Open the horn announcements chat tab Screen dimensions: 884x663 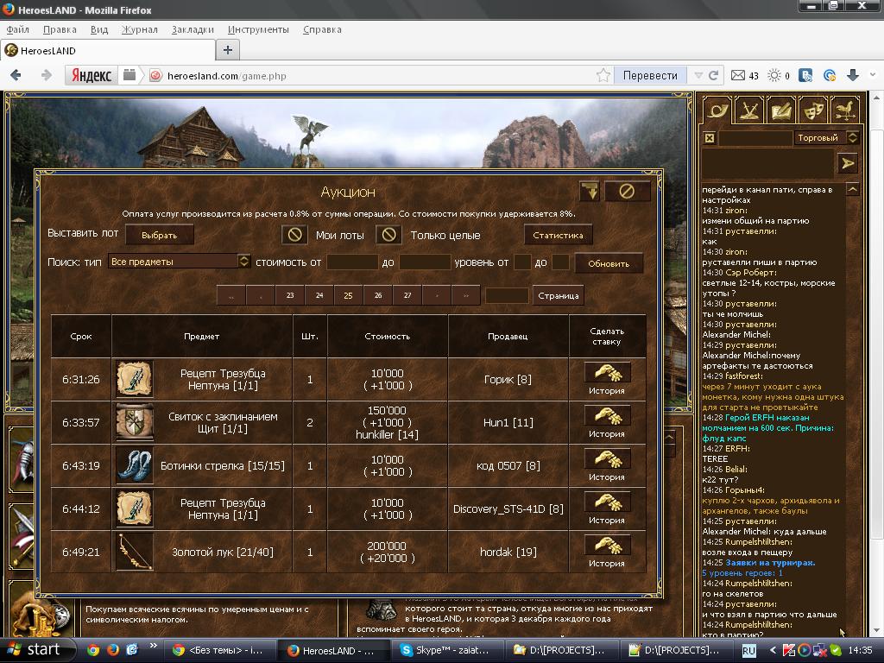tap(716, 110)
